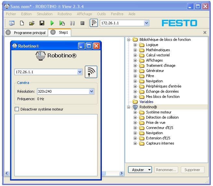Save the project with the floppy disk icon
Viewport: 213px width, 186px height.
click(x=42, y=23)
